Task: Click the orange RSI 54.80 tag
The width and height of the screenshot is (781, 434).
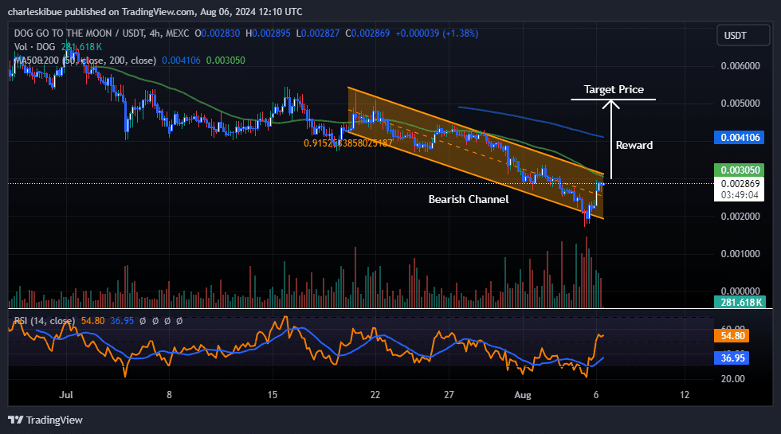Action: (x=732, y=336)
